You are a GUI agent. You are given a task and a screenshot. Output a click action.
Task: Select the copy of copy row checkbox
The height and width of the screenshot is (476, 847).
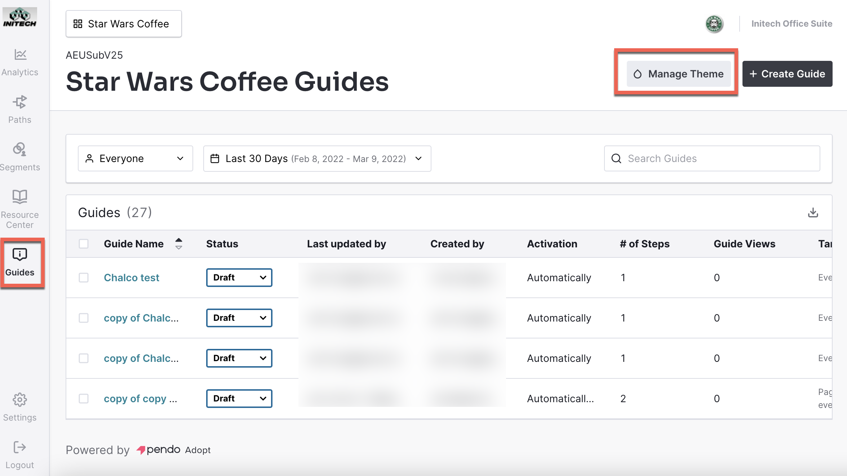click(x=84, y=399)
